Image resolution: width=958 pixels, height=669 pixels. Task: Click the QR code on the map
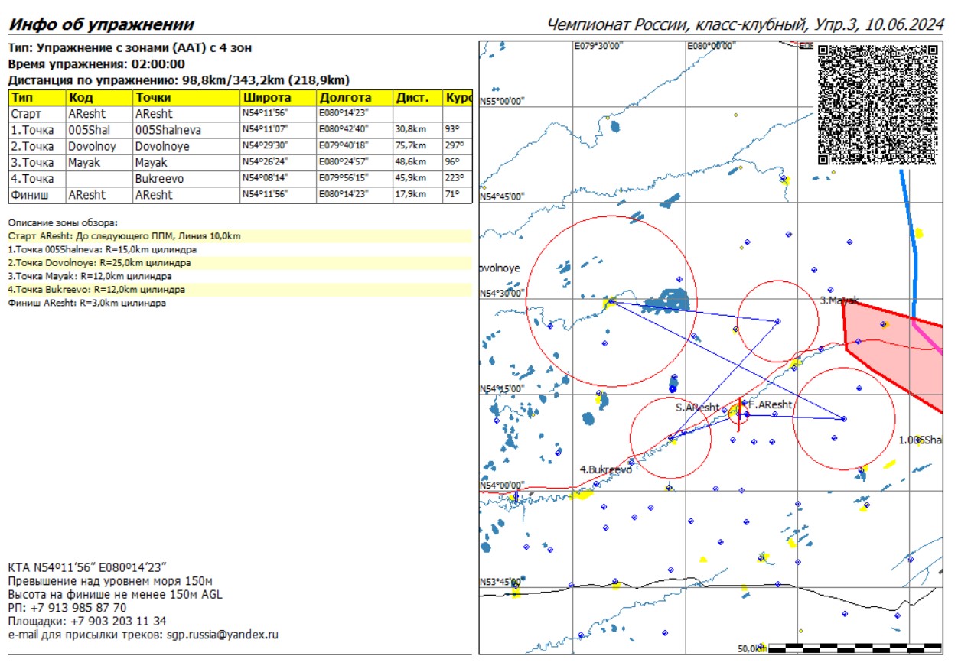click(878, 104)
